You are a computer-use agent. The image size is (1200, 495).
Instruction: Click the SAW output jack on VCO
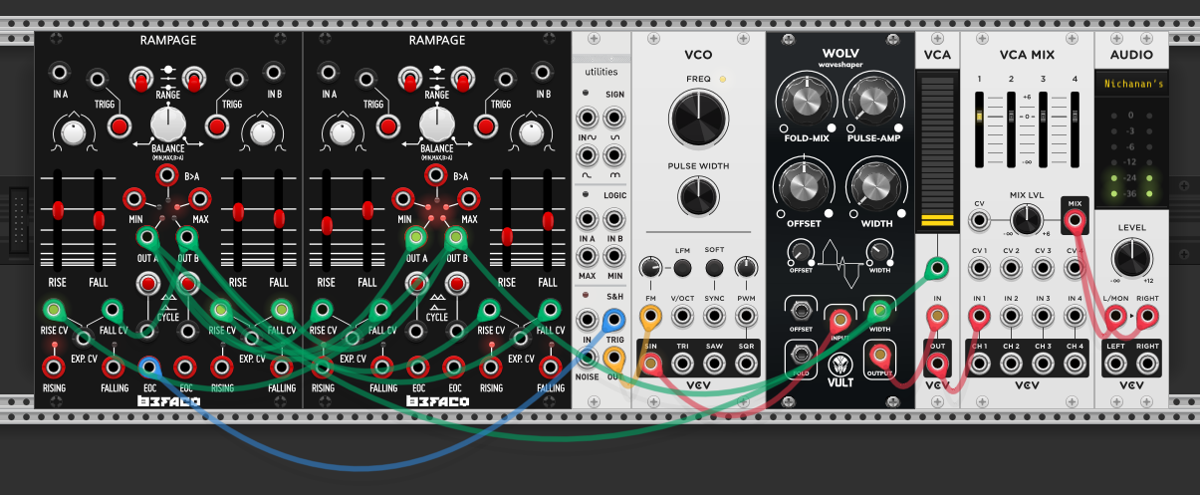714,364
